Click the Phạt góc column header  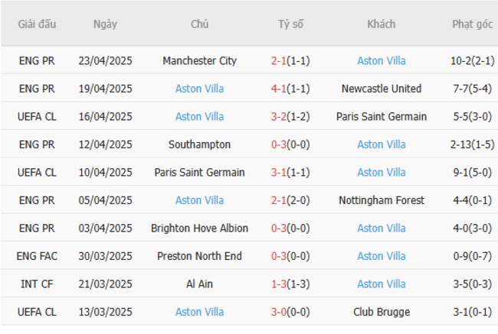click(472, 24)
